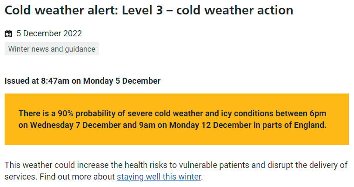The height and width of the screenshot is (187, 354).
Task: Open the Winter news and guidance tag
Action: [52, 49]
